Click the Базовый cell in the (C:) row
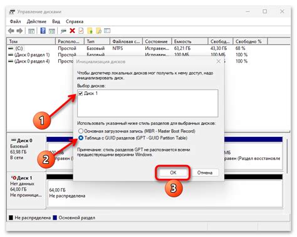The width and height of the screenshot is (297, 237). click(x=96, y=48)
